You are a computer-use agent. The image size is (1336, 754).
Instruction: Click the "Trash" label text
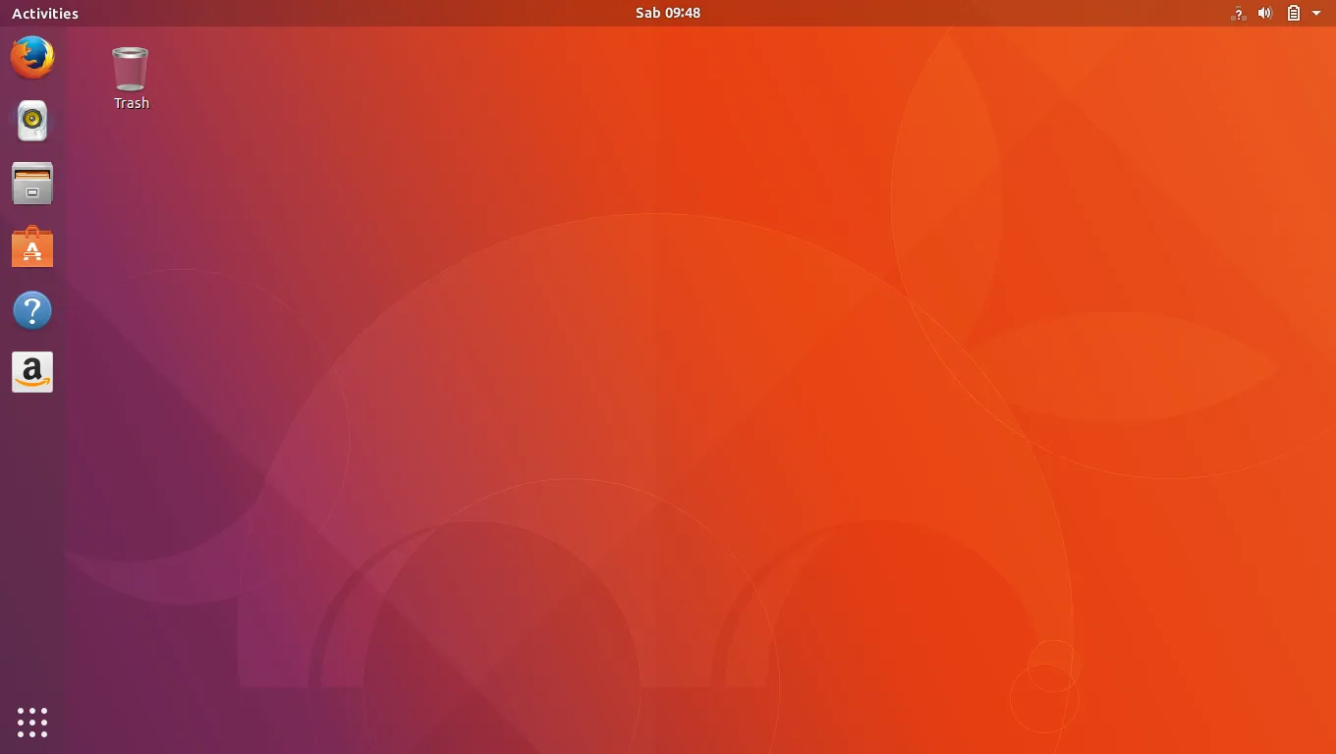pos(130,102)
